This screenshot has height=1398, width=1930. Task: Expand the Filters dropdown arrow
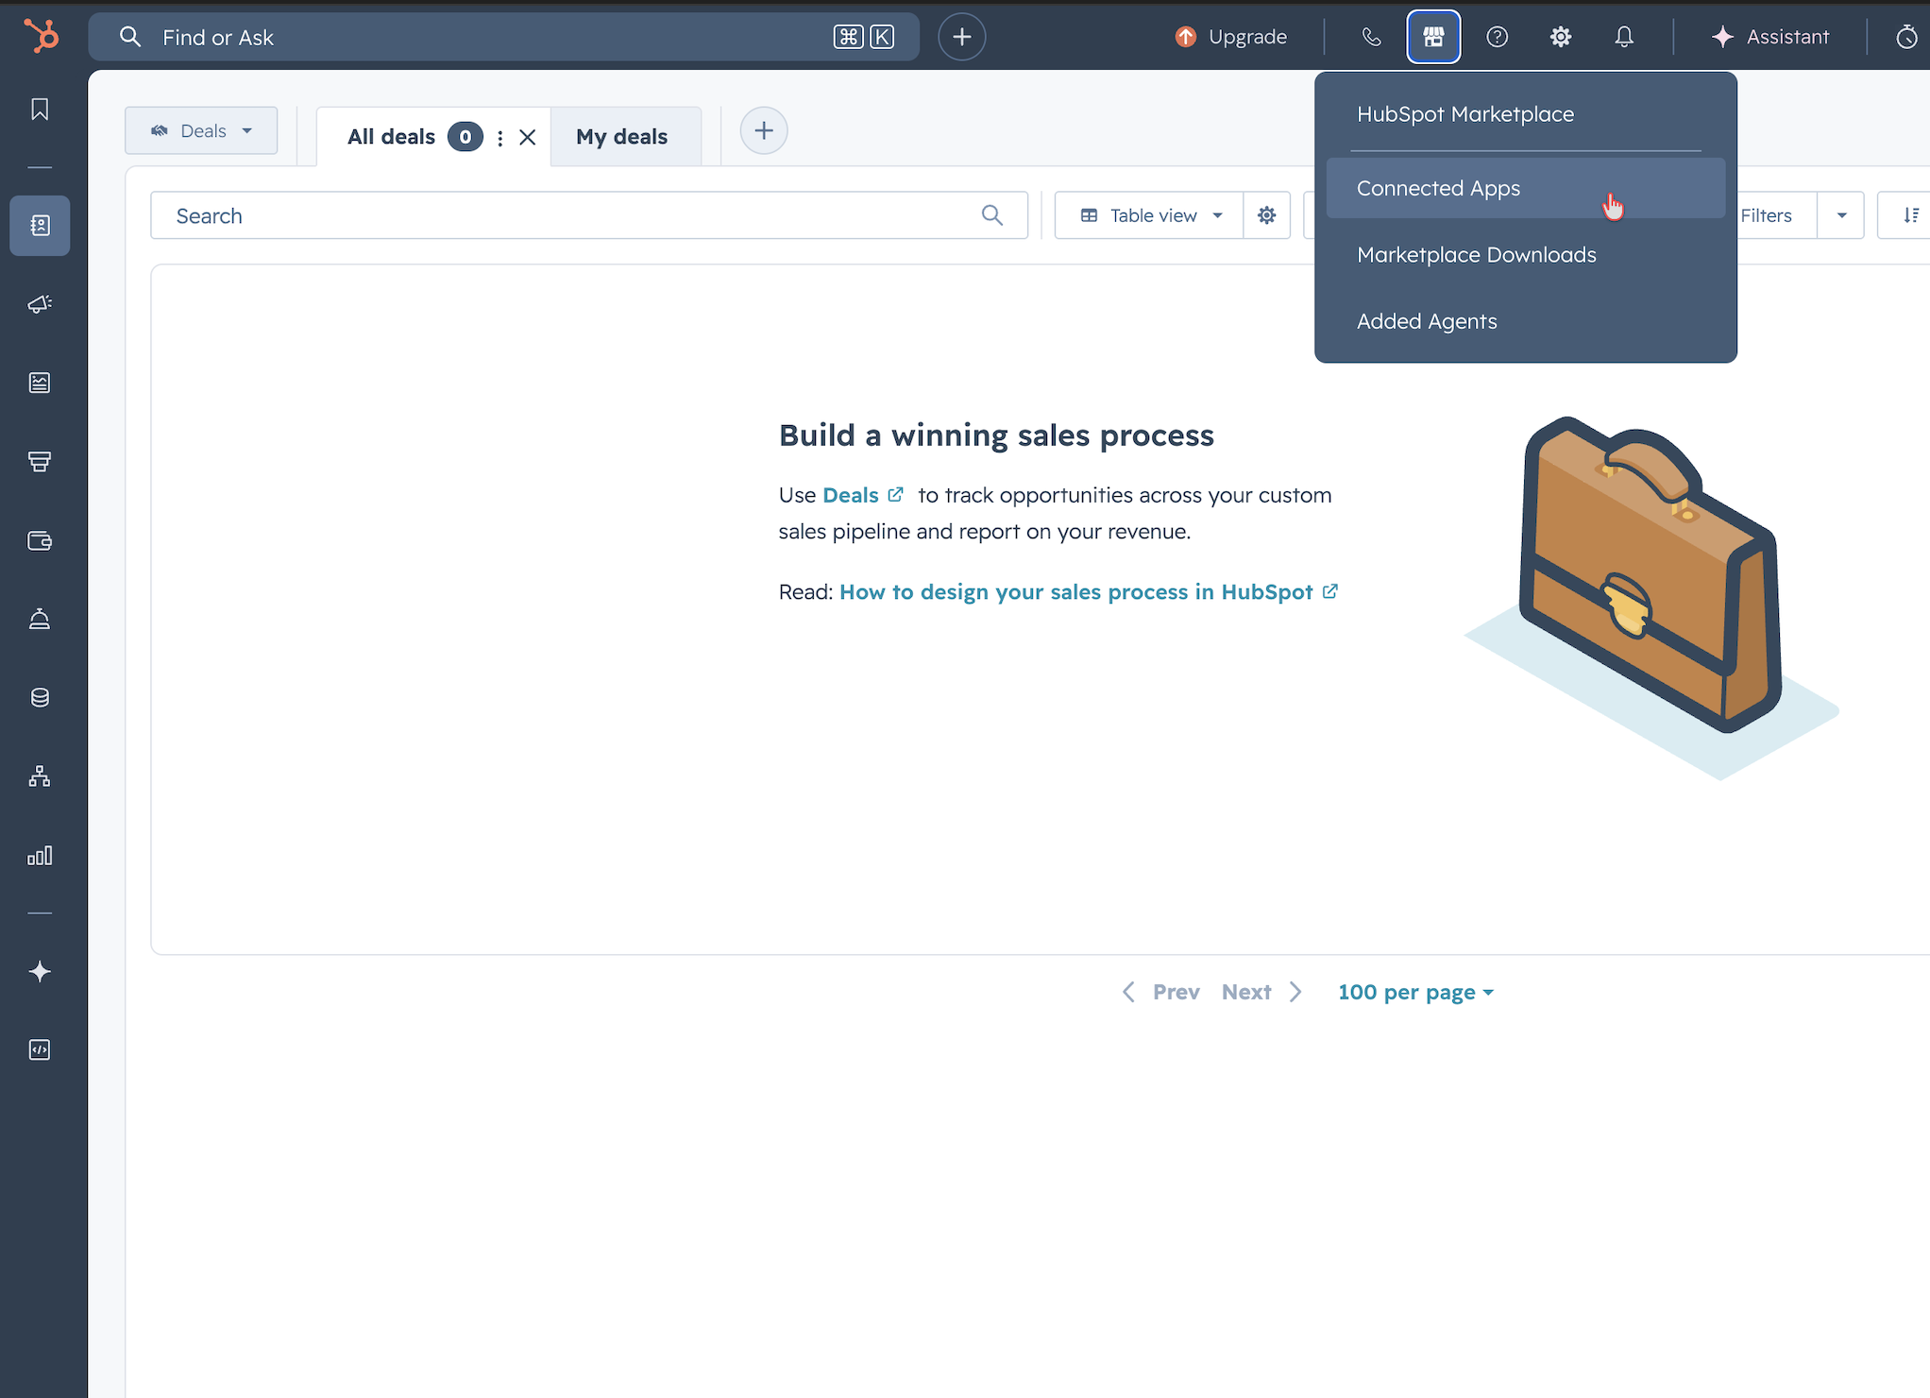pyautogui.click(x=1841, y=215)
